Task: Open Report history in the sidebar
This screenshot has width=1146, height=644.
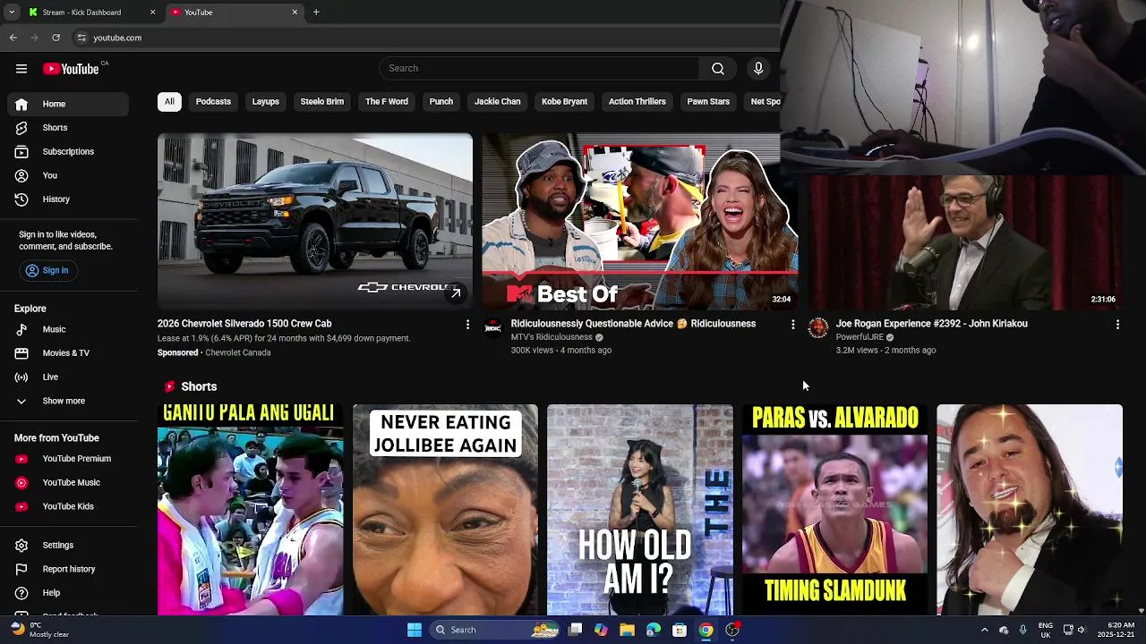Action: 68,569
